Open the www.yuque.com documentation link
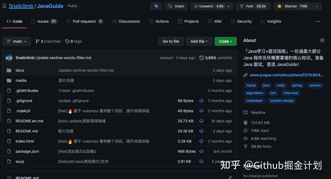Image resolution: width=331 pixels, height=179 pixels. [287, 75]
